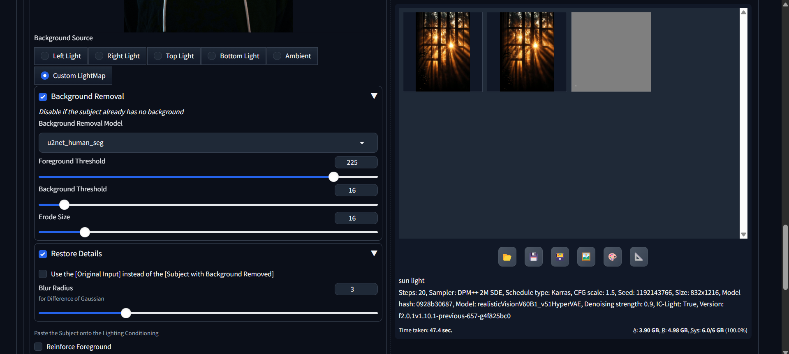Click the paint palette inpaint icon

tap(612, 257)
